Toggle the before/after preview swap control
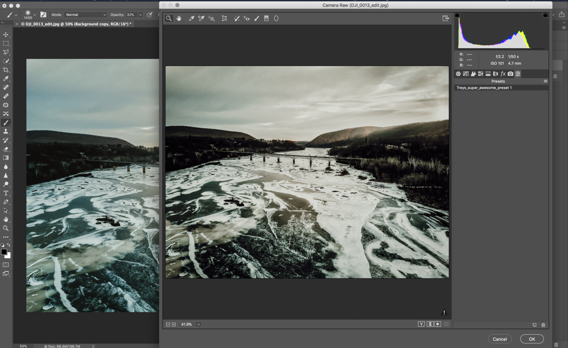 [x=430, y=324]
